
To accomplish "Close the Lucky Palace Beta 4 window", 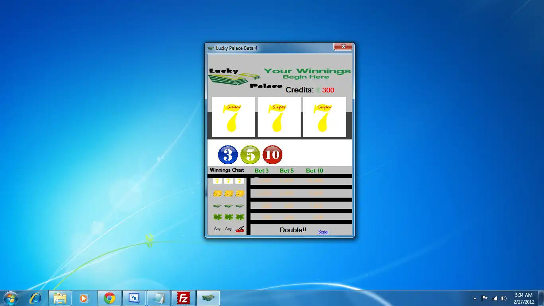I will [343, 47].
